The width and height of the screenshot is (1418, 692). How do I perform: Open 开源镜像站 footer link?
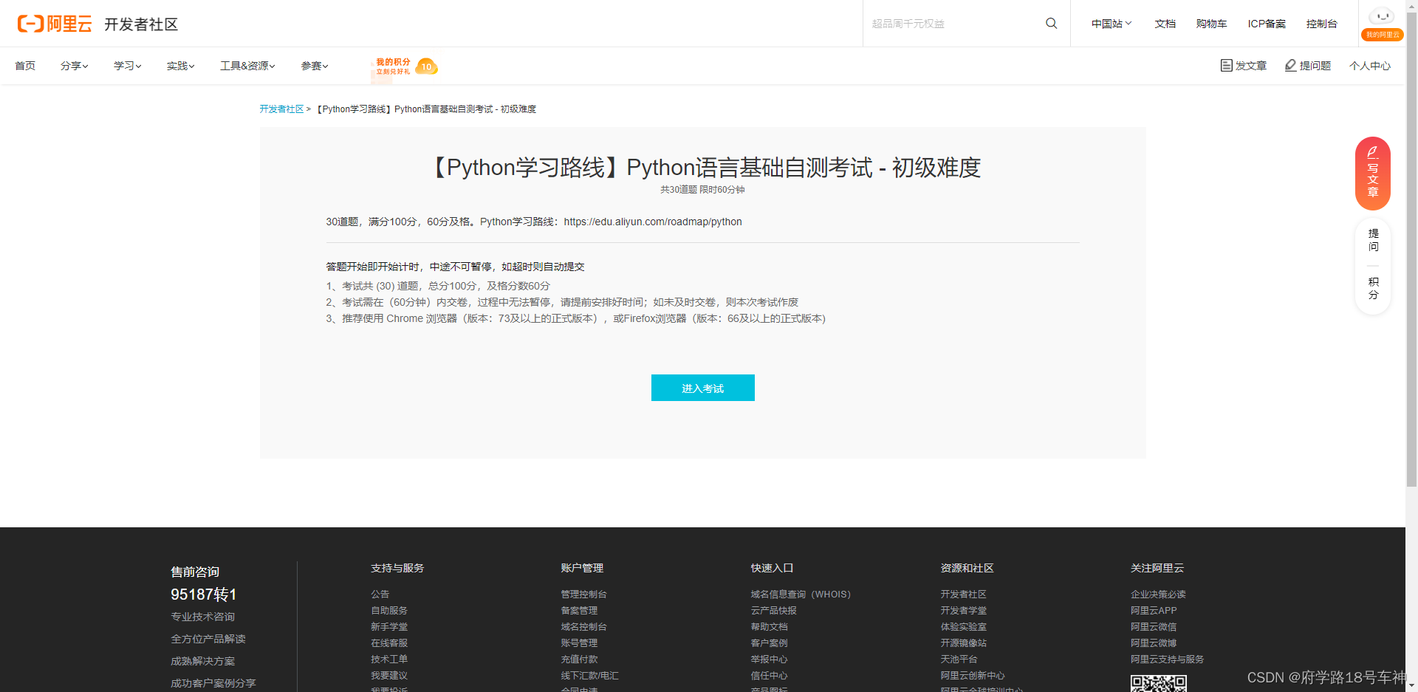point(963,643)
